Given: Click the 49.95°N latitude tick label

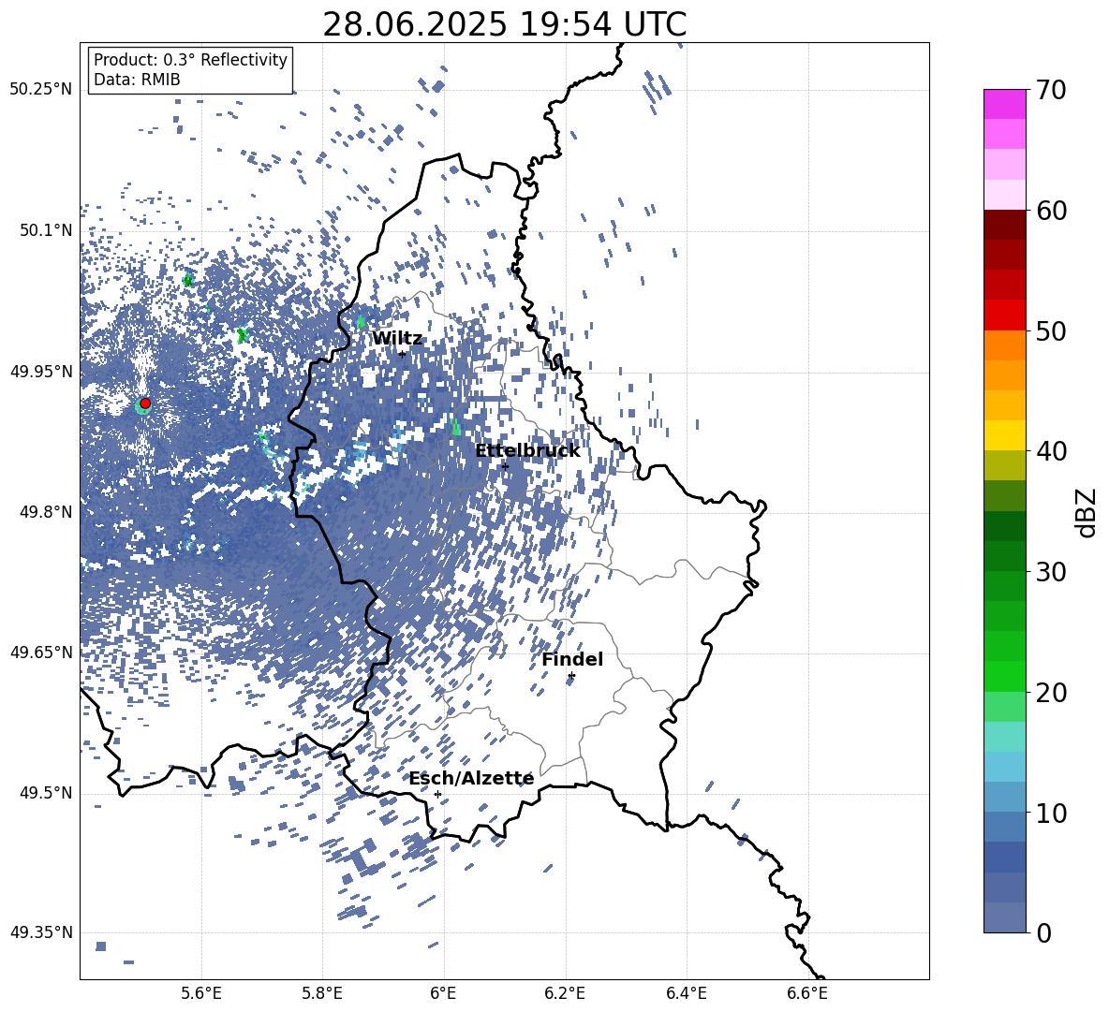Looking at the screenshot, I should [41, 372].
